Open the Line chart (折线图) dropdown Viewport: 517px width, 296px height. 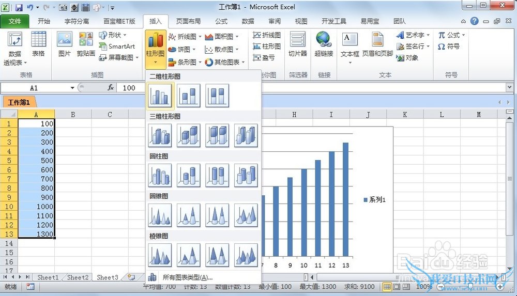click(x=185, y=37)
